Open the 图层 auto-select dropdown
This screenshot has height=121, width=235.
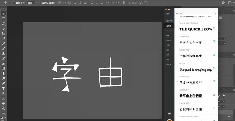[x=32, y=3]
